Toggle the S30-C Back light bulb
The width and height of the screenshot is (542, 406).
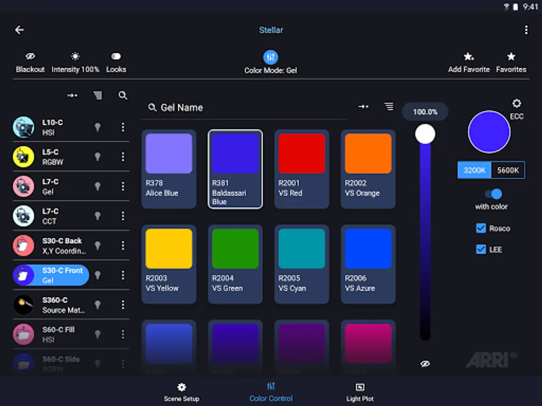click(98, 245)
